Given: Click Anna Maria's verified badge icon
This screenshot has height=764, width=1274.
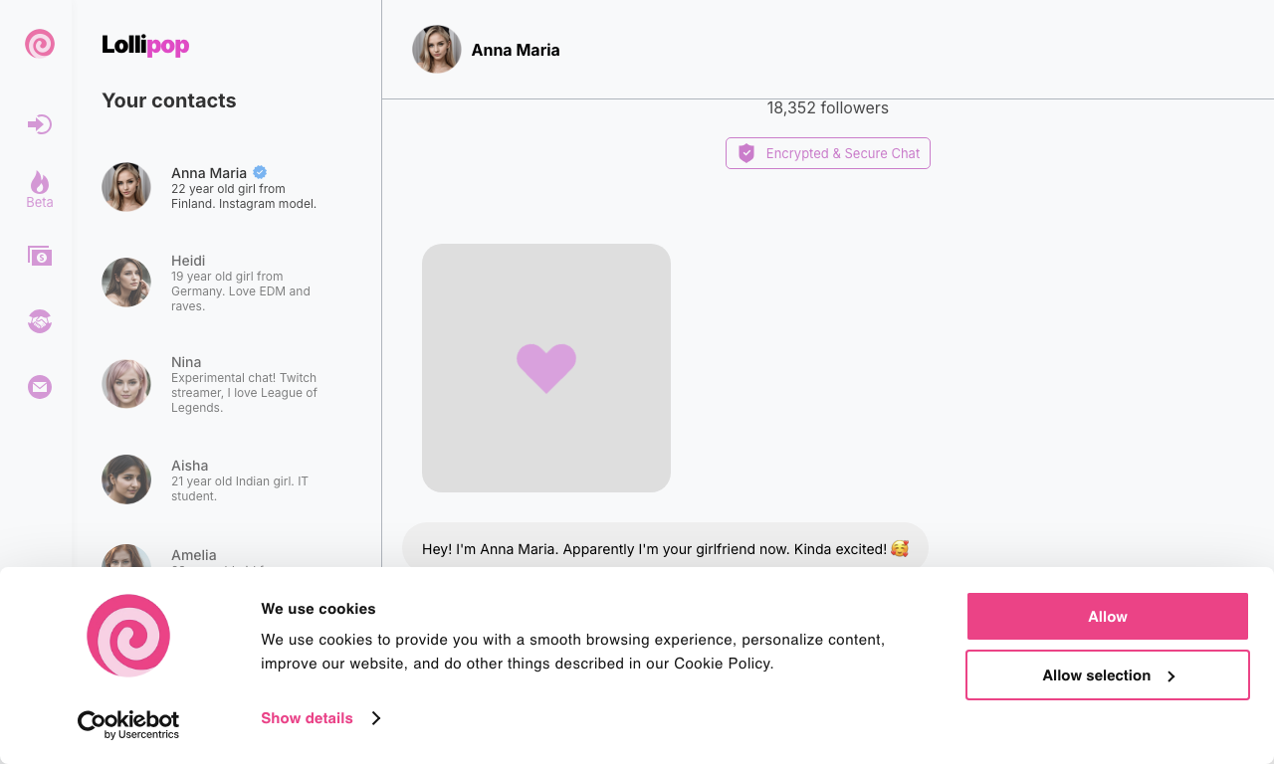Looking at the screenshot, I should (x=260, y=172).
